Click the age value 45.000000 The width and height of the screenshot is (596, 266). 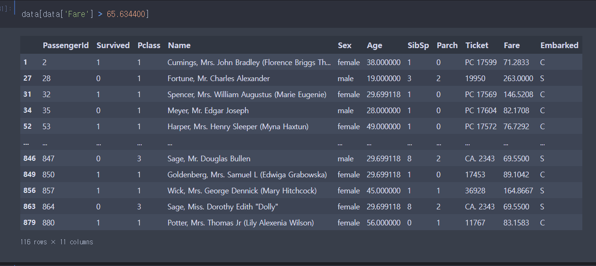pos(384,191)
